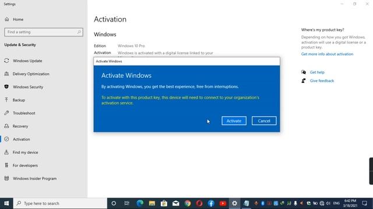Click the Give feedback person icon
The height and width of the screenshot is (209, 373).
[x=304, y=81]
